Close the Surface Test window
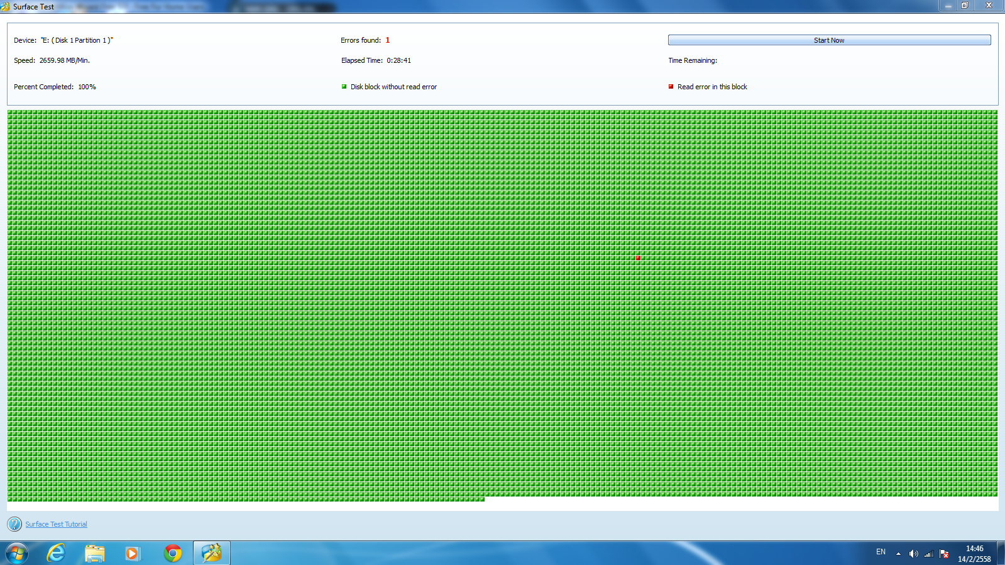This screenshot has width=1005, height=565. 989,6
